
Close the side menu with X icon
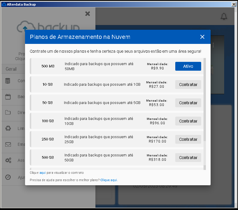pos(87,14)
